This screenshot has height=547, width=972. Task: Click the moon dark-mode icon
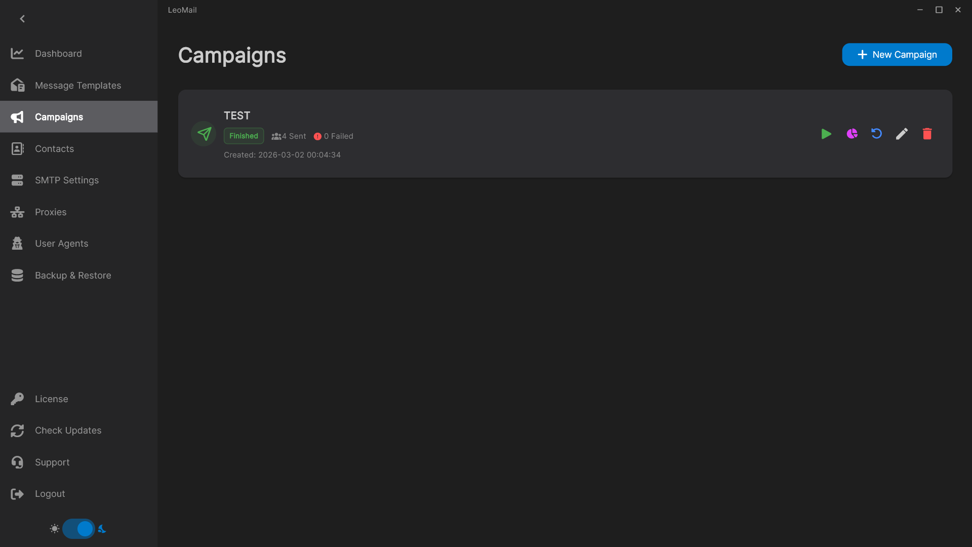click(102, 529)
